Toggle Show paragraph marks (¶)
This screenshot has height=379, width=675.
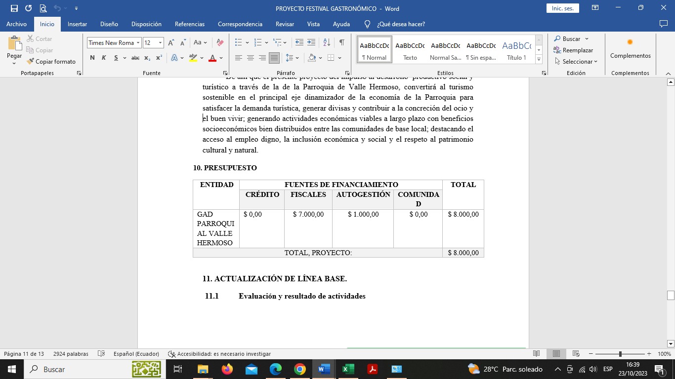(x=341, y=43)
